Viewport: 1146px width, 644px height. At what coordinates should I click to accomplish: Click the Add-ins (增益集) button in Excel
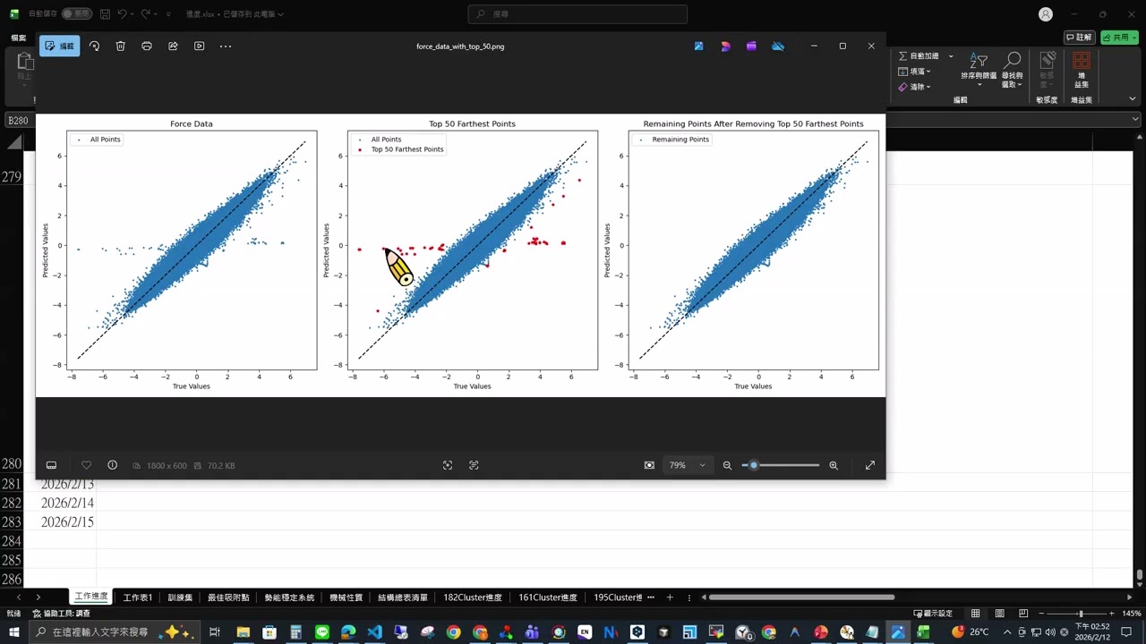pos(1082,70)
